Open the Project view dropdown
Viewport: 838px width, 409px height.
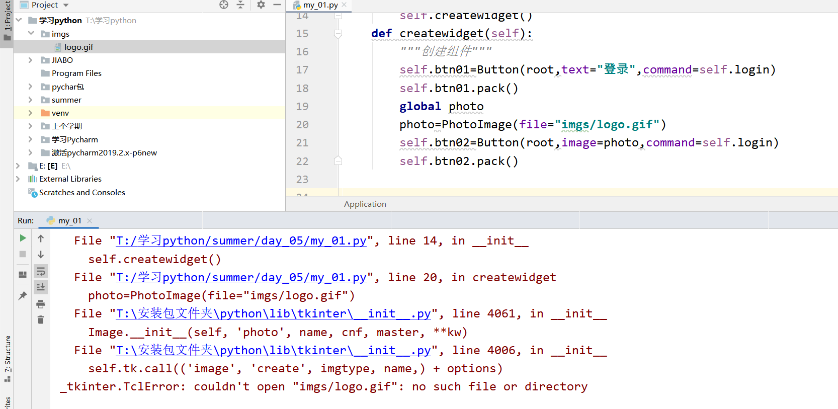[x=66, y=5]
